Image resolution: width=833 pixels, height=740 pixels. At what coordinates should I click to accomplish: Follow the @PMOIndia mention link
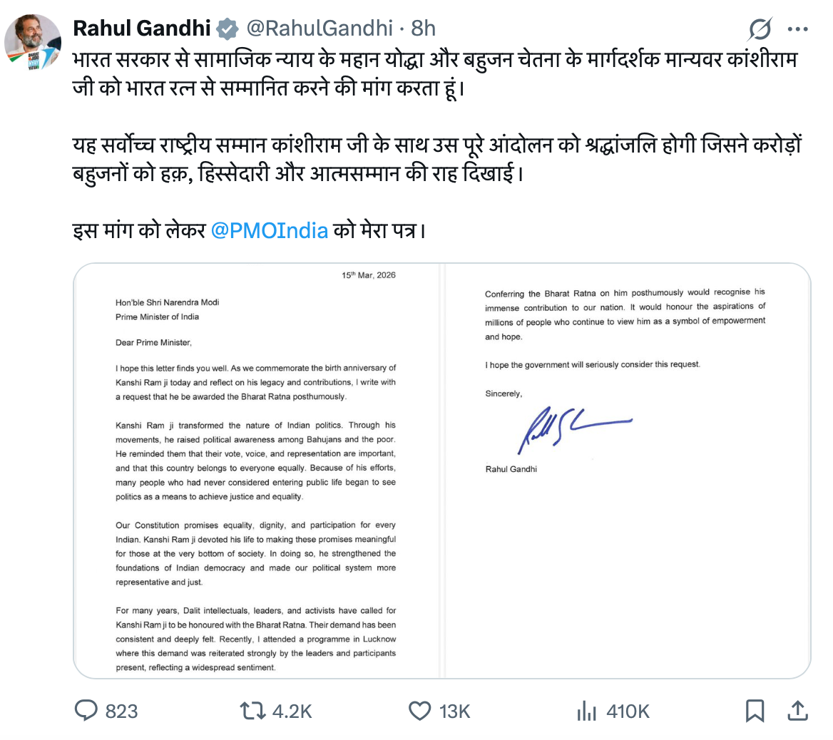tap(270, 230)
